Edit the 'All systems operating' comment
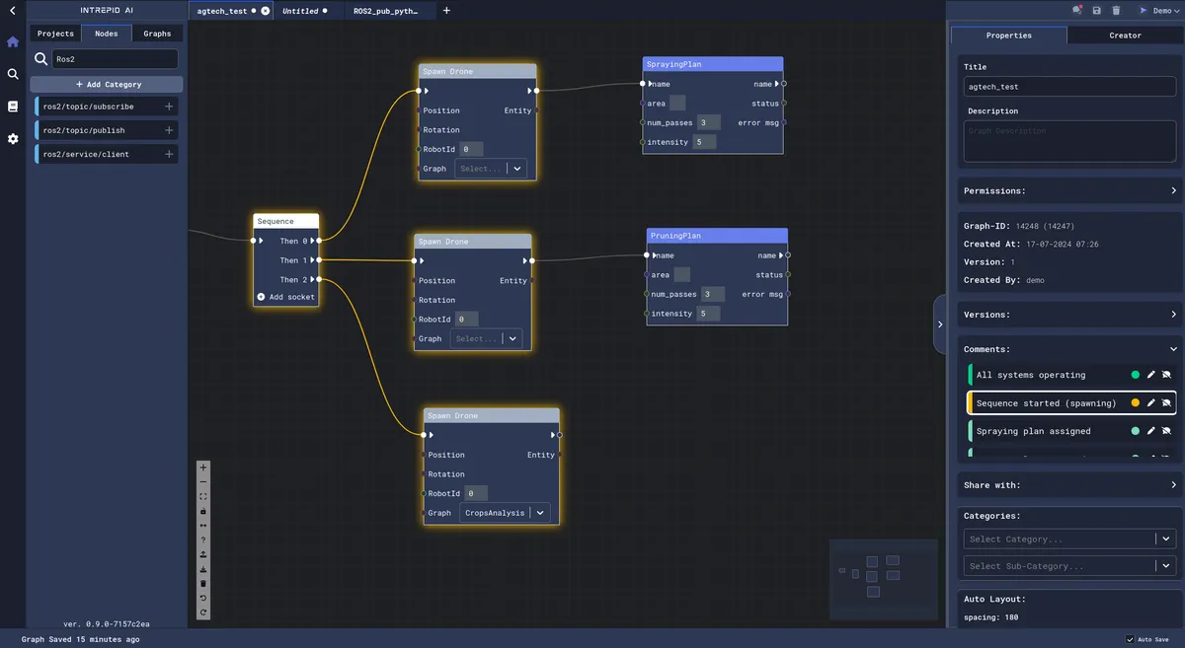 [x=1151, y=375]
